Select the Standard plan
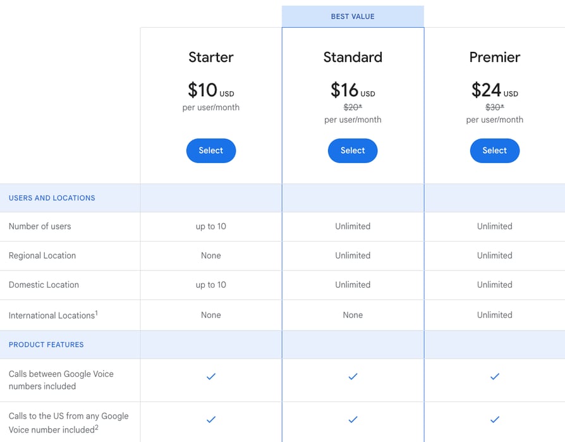The image size is (565, 442). pos(353,150)
